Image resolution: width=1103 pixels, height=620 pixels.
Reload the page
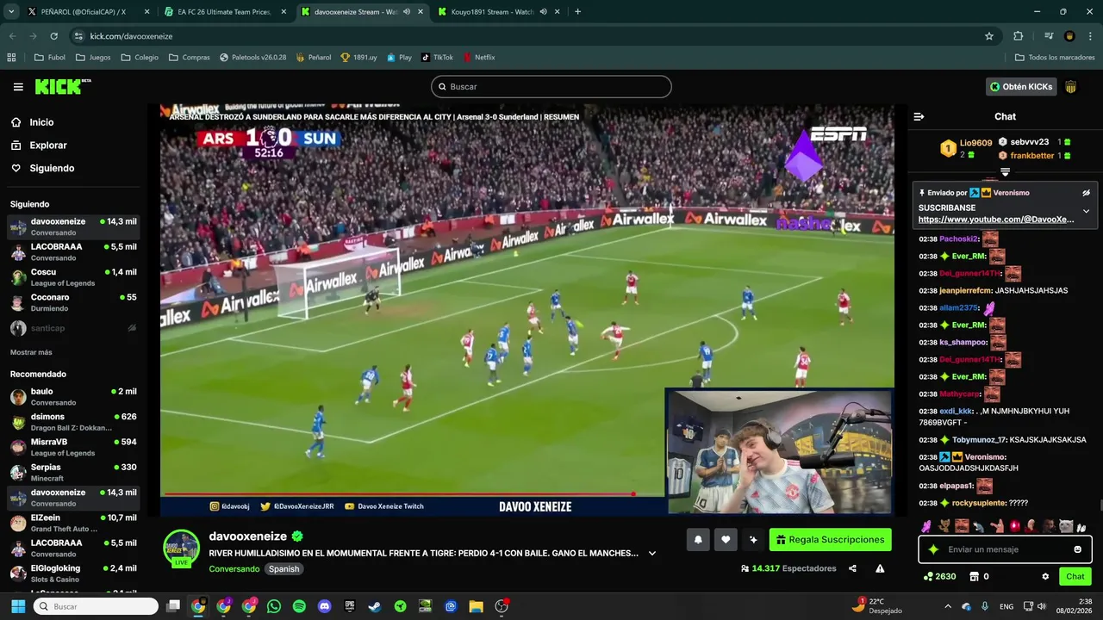coord(53,36)
